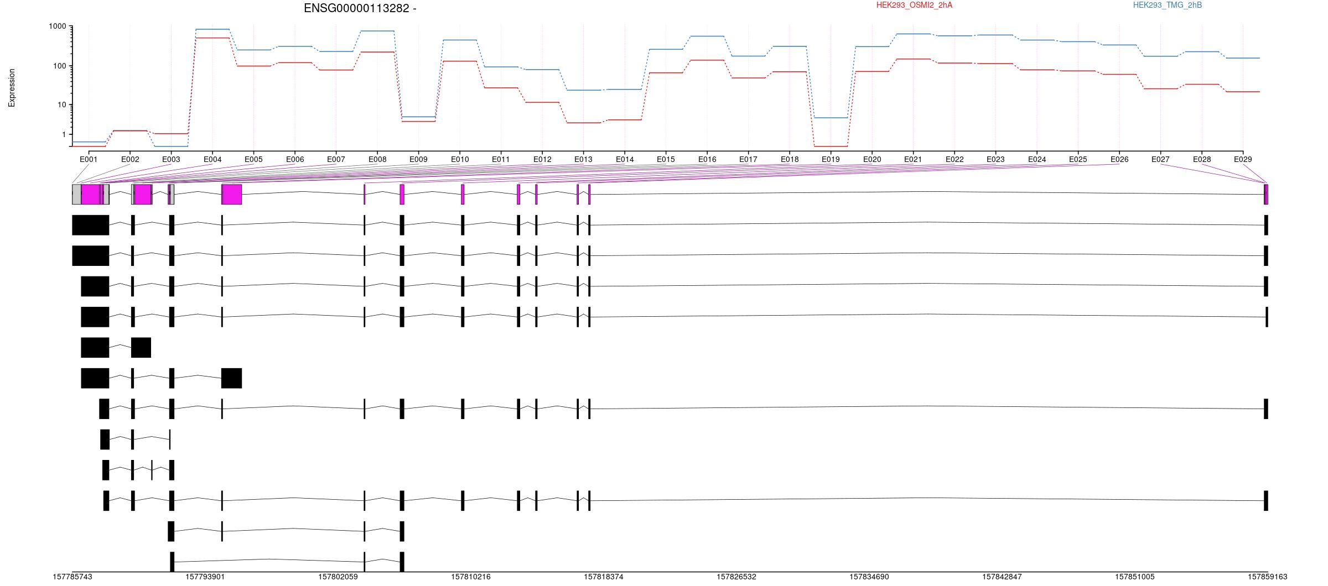Click genomic coordinate 157842847
The height and width of the screenshot is (586, 1328).
pos(1002,577)
